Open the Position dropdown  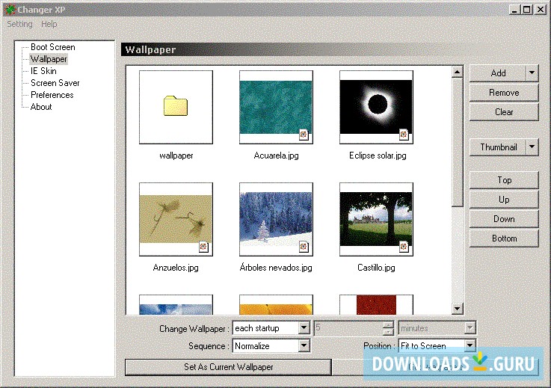point(437,346)
